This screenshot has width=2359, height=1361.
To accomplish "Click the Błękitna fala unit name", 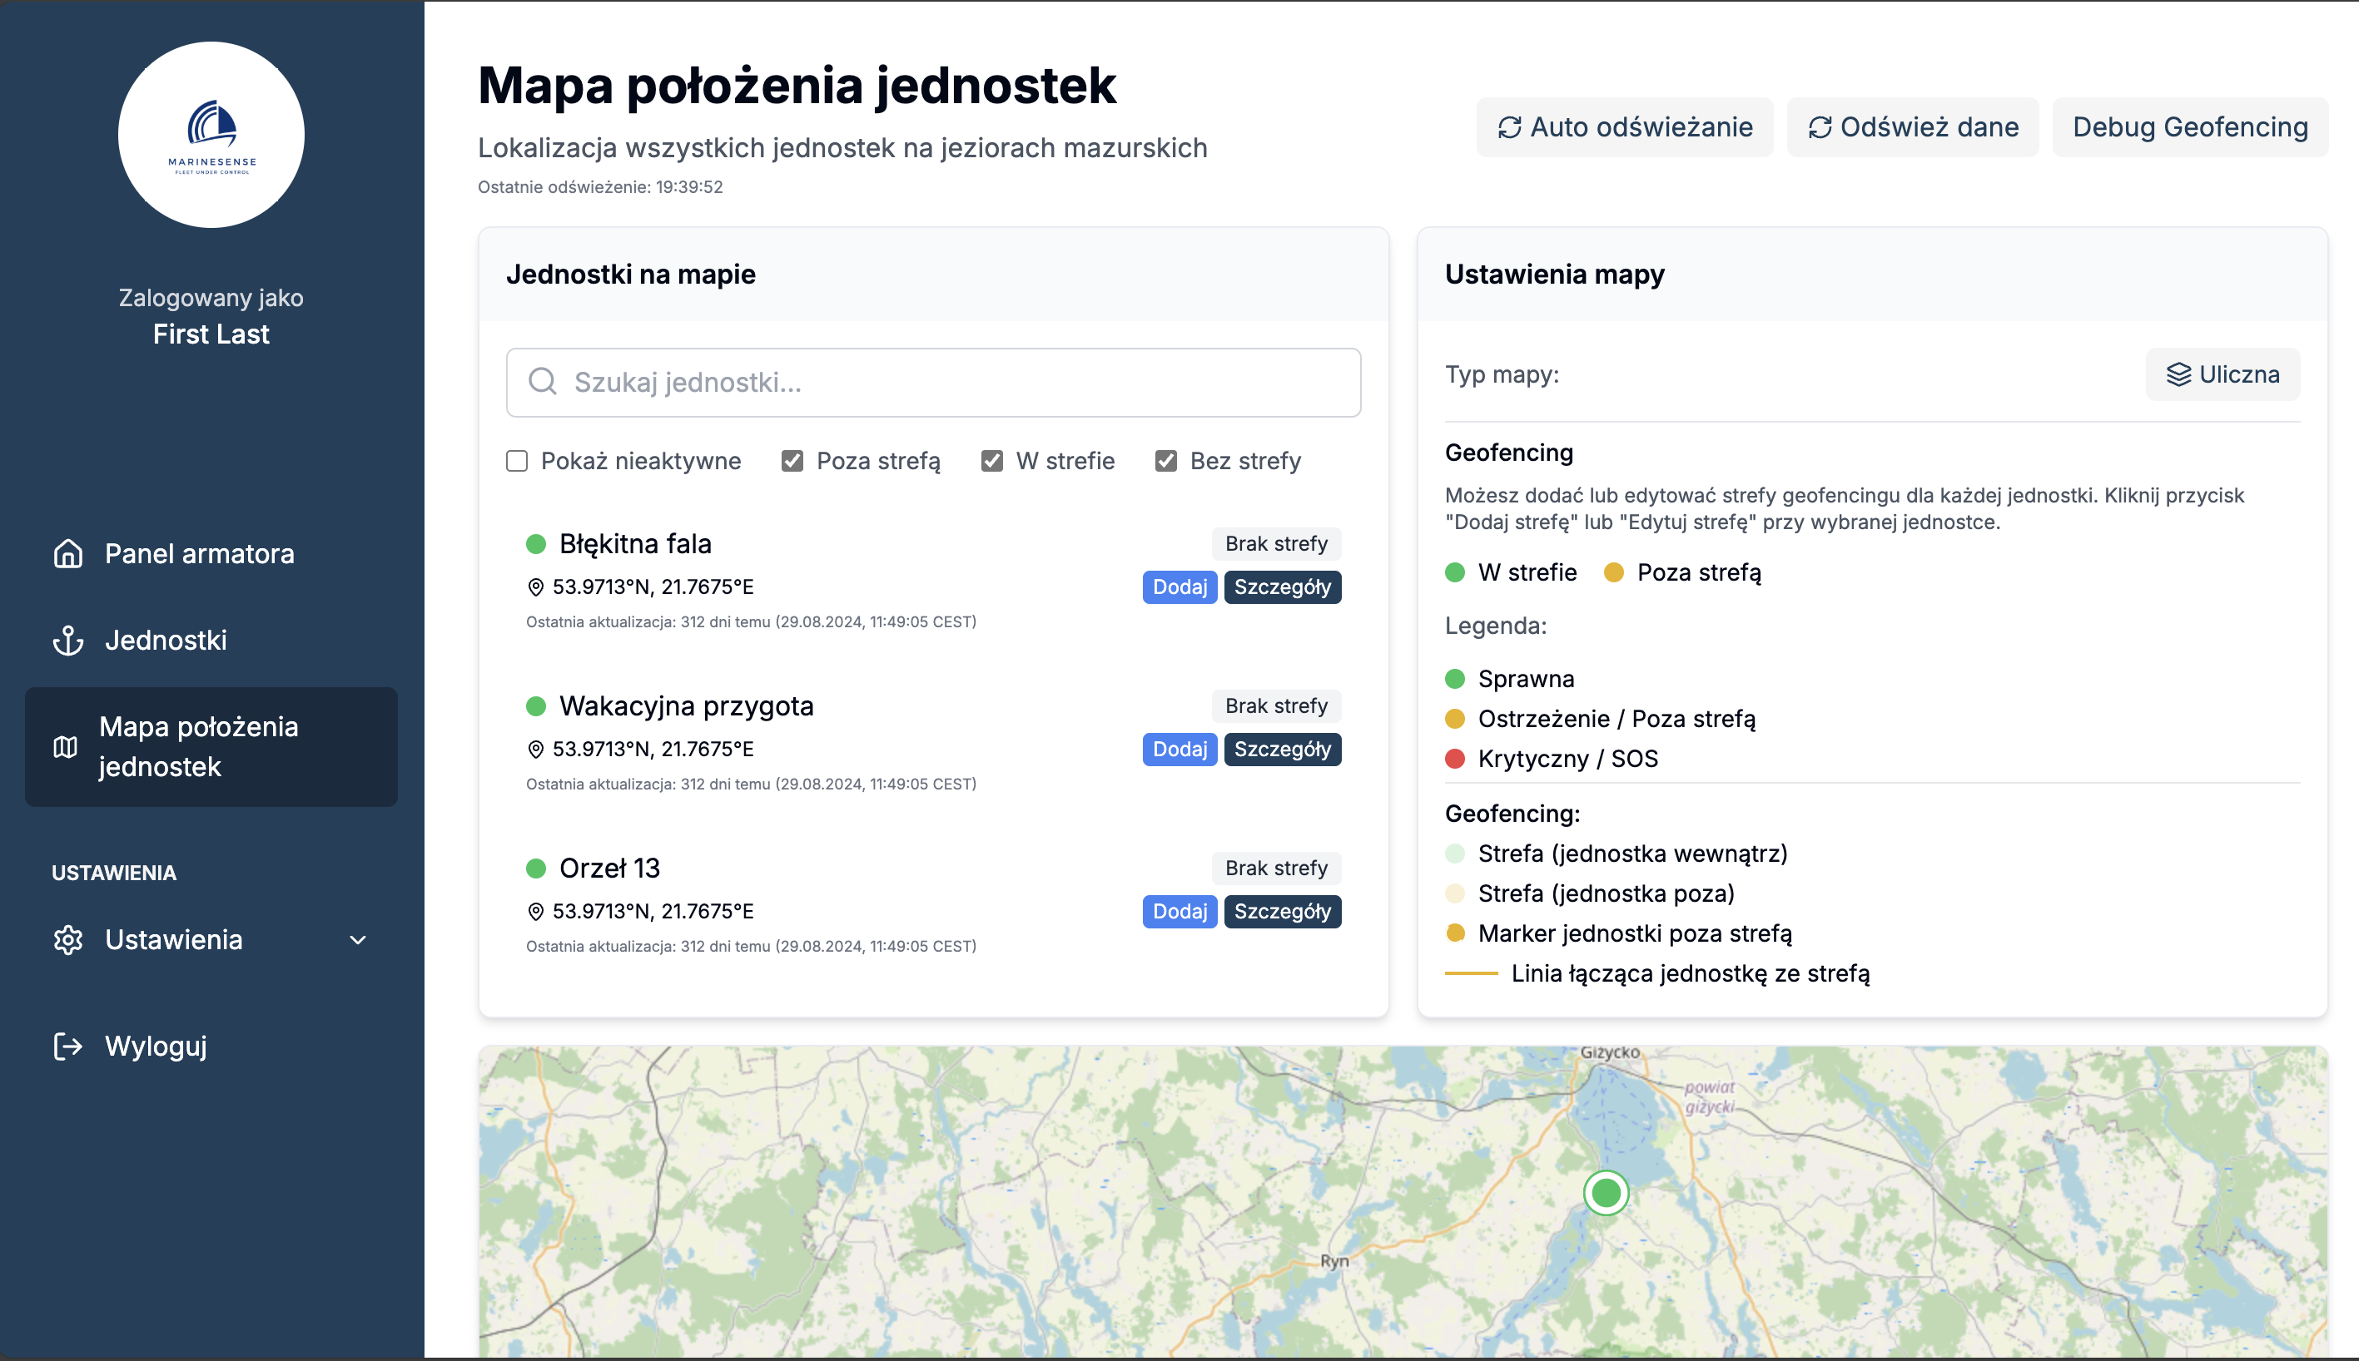I will click(635, 544).
